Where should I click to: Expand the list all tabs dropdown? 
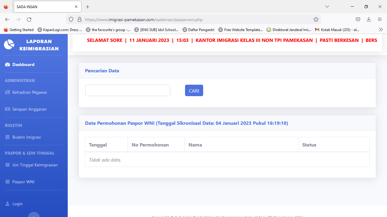(x=327, y=7)
